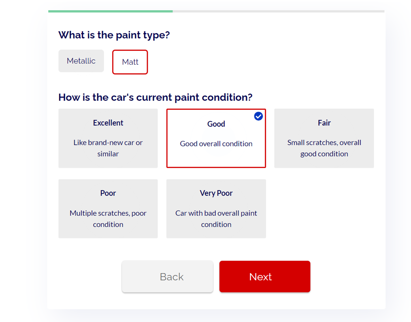Click the 'What is the paint type?' heading
The height and width of the screenshot is (322, 411).
114,35
